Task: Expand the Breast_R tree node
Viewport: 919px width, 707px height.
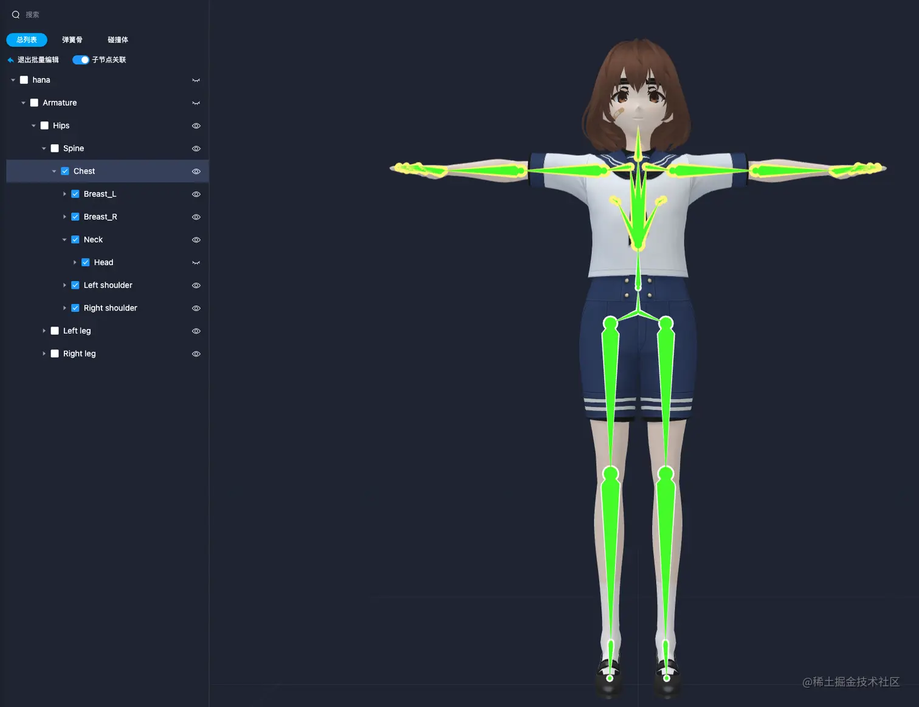Action: (64, 217)
